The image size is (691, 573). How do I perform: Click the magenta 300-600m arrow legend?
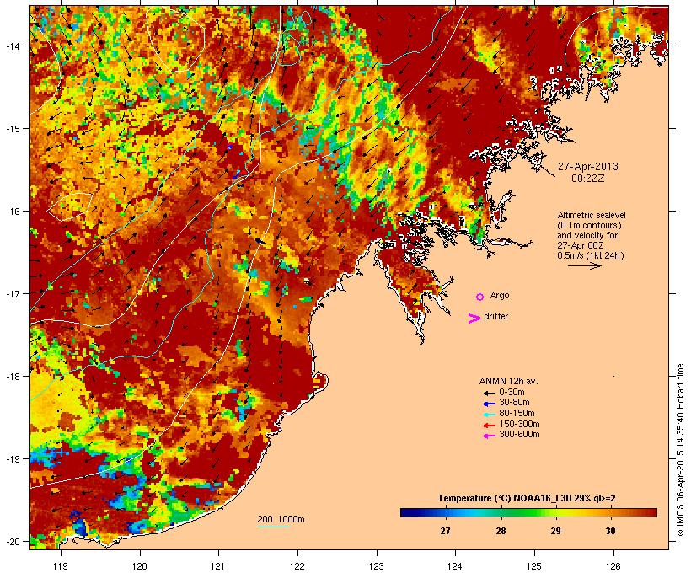(x=490, y=436)
